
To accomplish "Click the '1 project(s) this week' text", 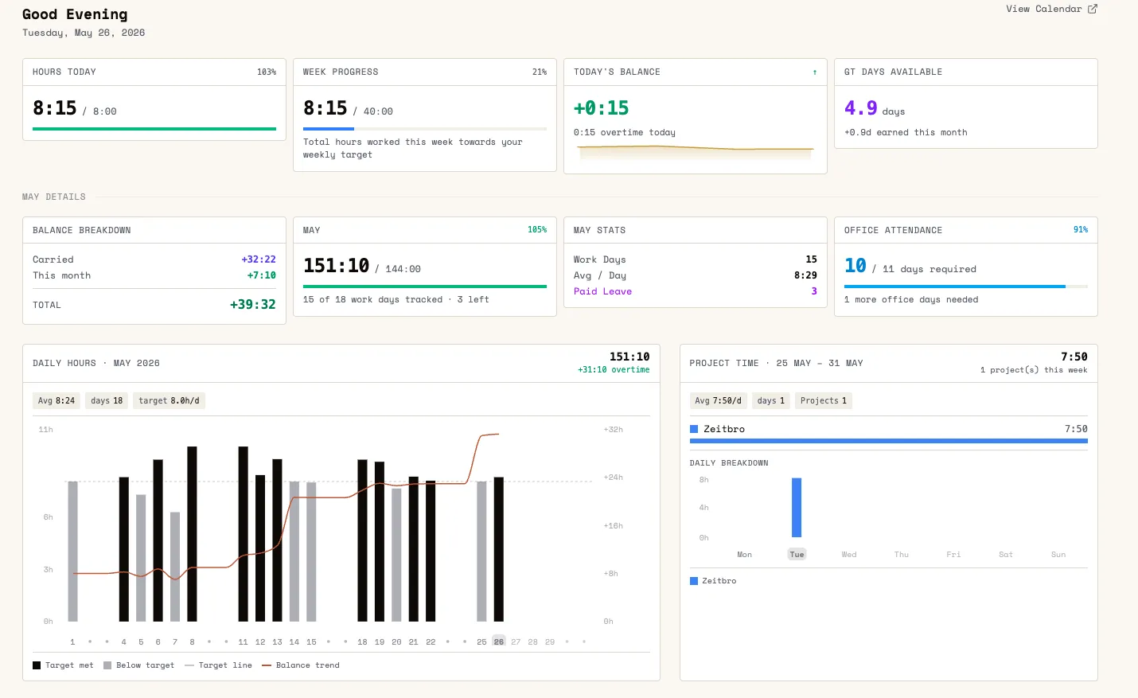I will (1034, 370).
